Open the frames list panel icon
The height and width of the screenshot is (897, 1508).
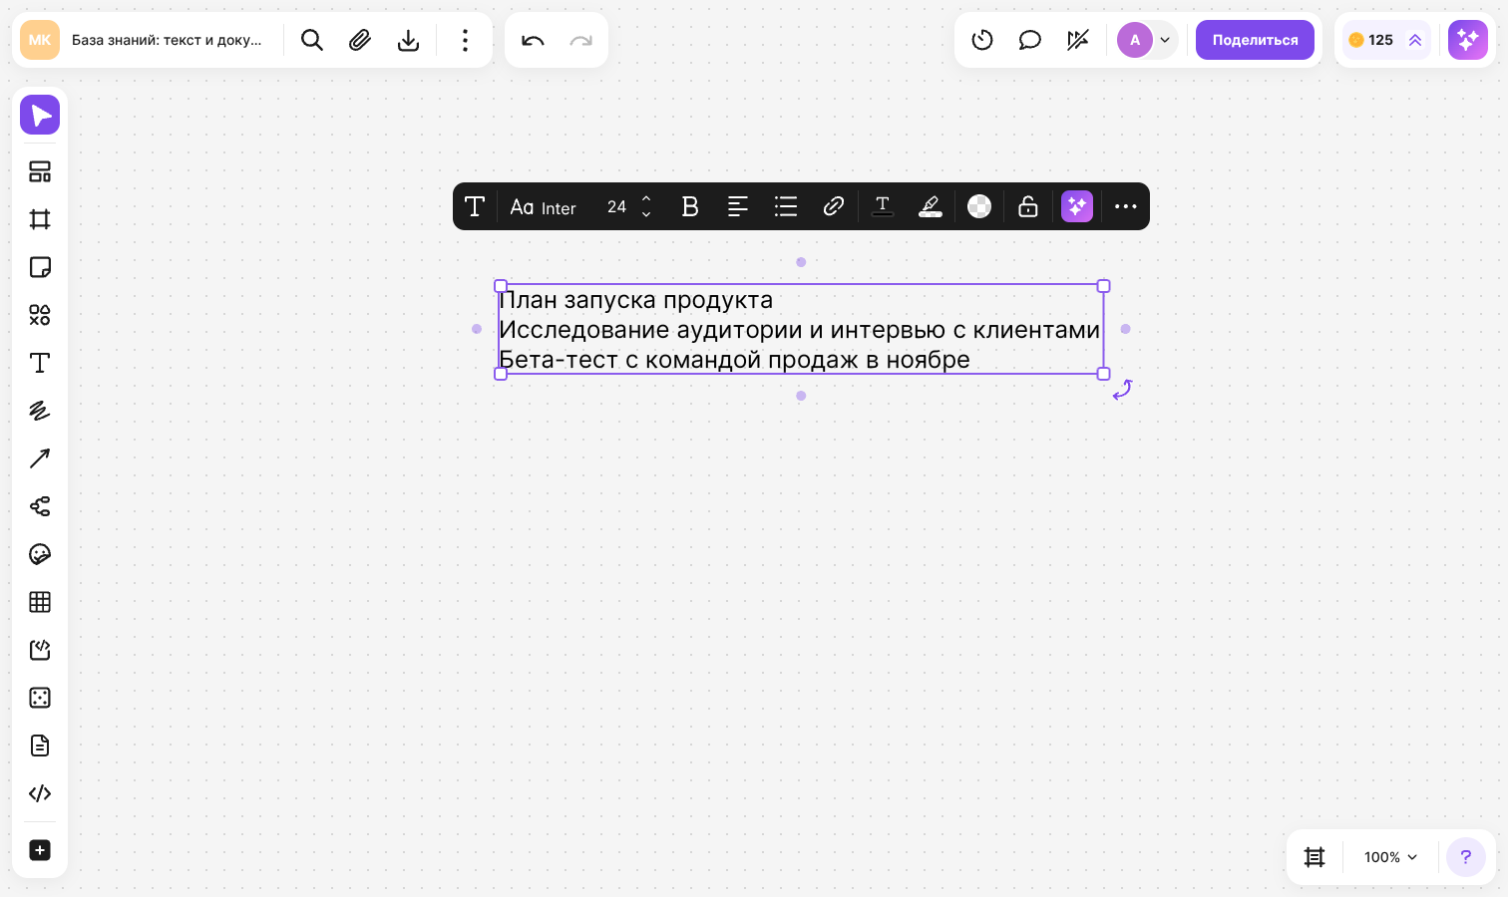click(x=1315, y=857)
